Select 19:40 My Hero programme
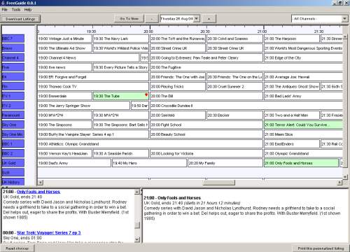The width and height of the screenshot is (350, 252). pos(149,163)
